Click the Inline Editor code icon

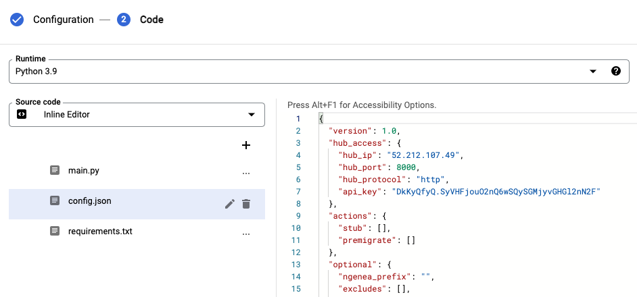point(22,114)
